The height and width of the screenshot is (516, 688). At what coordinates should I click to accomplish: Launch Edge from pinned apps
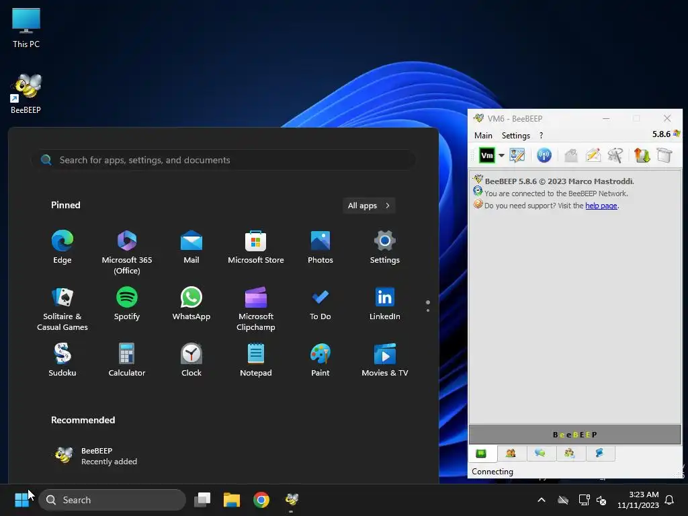pyautogui.click(x=62, y=247)
